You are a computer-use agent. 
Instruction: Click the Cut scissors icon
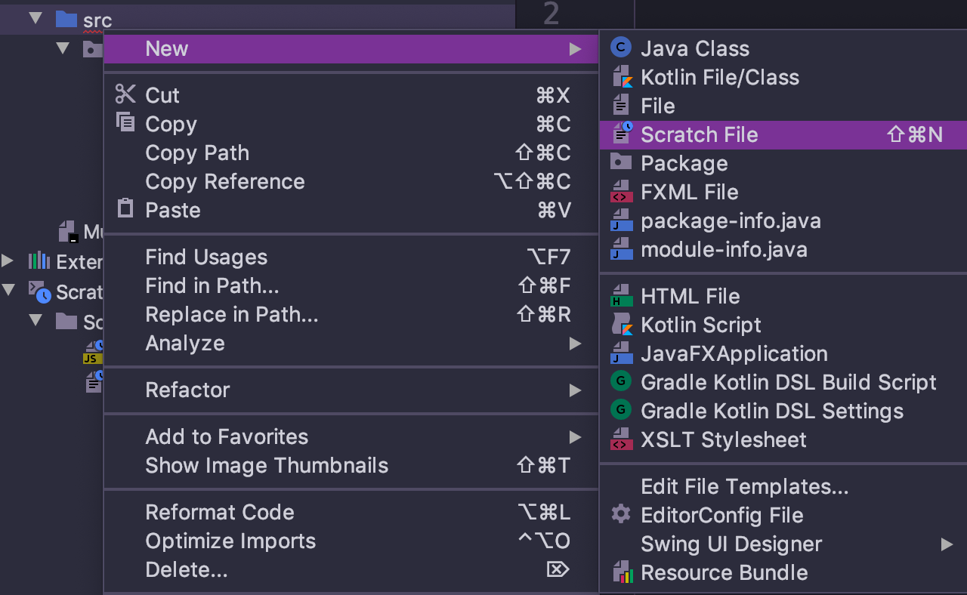pyautogui.click(x=125, y=94)
